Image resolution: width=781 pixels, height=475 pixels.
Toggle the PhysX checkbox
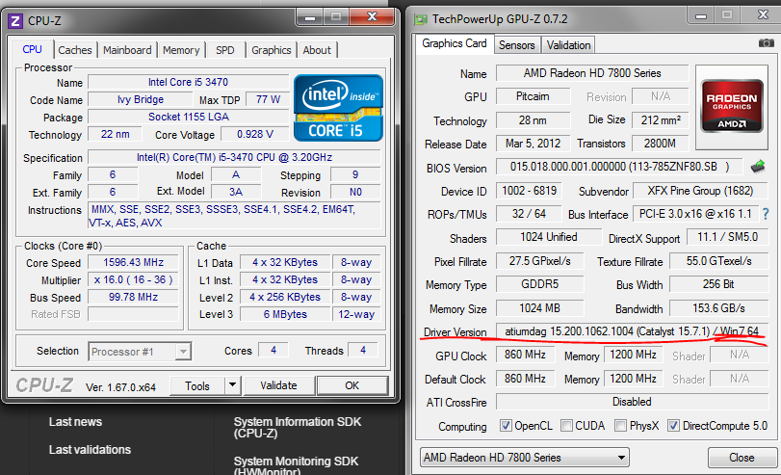[x=620, y=426]
